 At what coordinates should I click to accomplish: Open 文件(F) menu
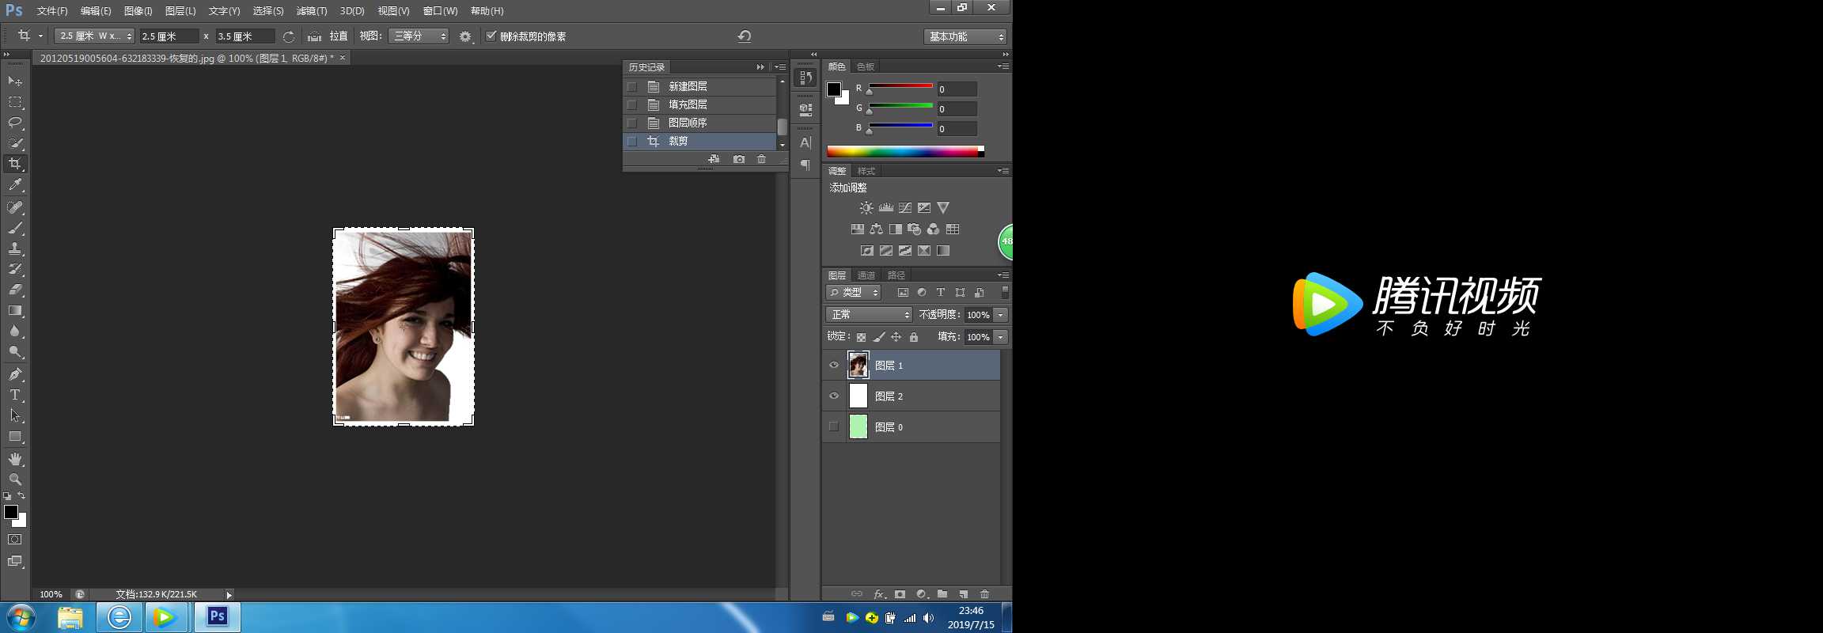pos(52,11)
